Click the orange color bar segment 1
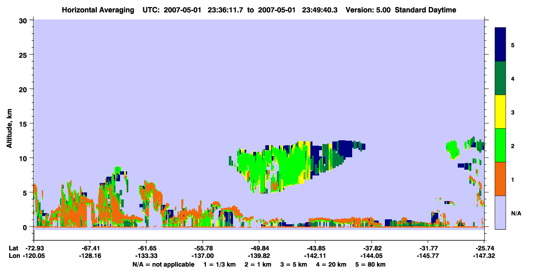The width and height of the screenshot is (538, 276). tap(500, 179)
